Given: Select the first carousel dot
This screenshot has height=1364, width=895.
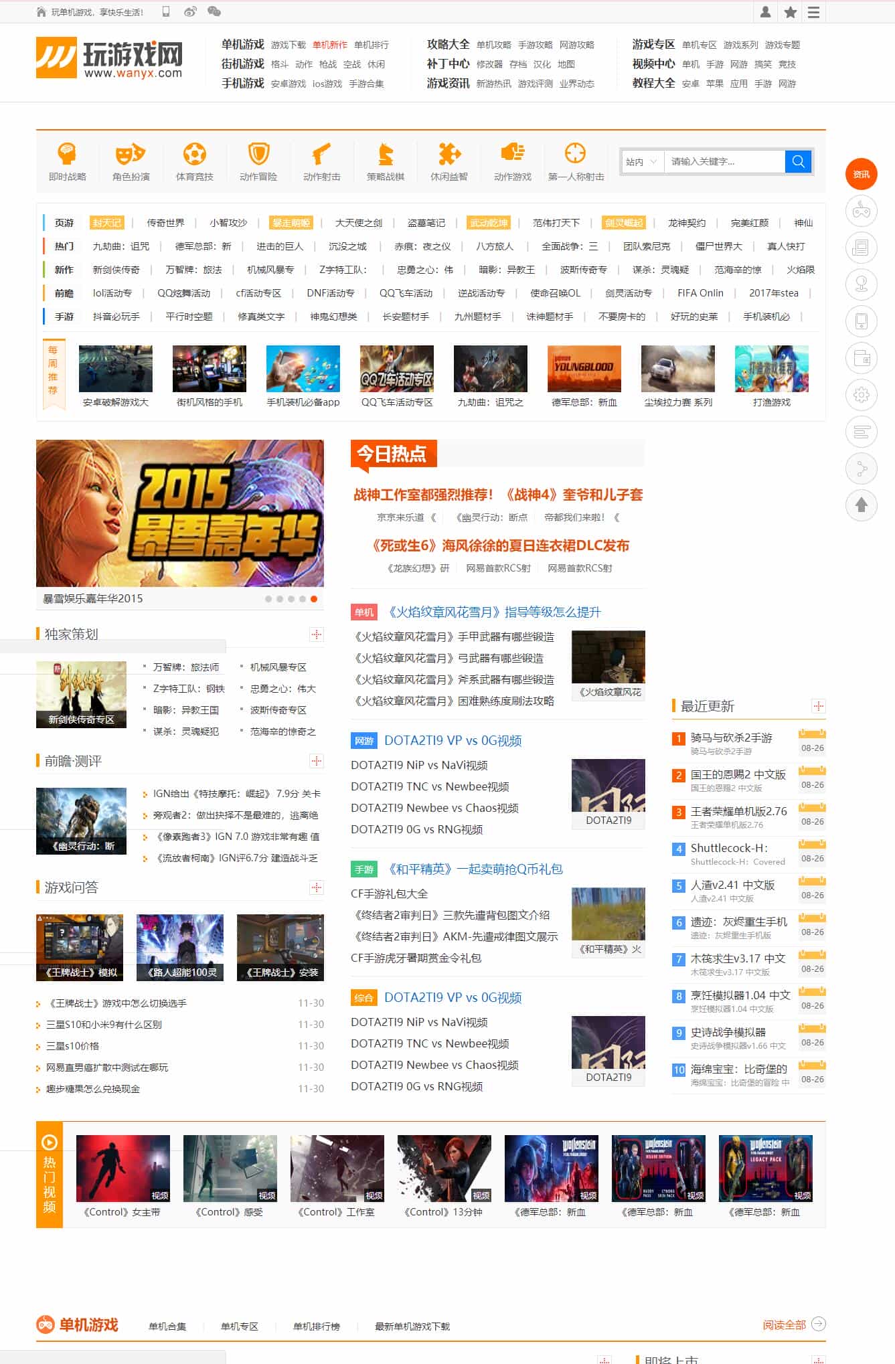Looking at the screenshot, I should pyautogui.click(x=268, y=599).
